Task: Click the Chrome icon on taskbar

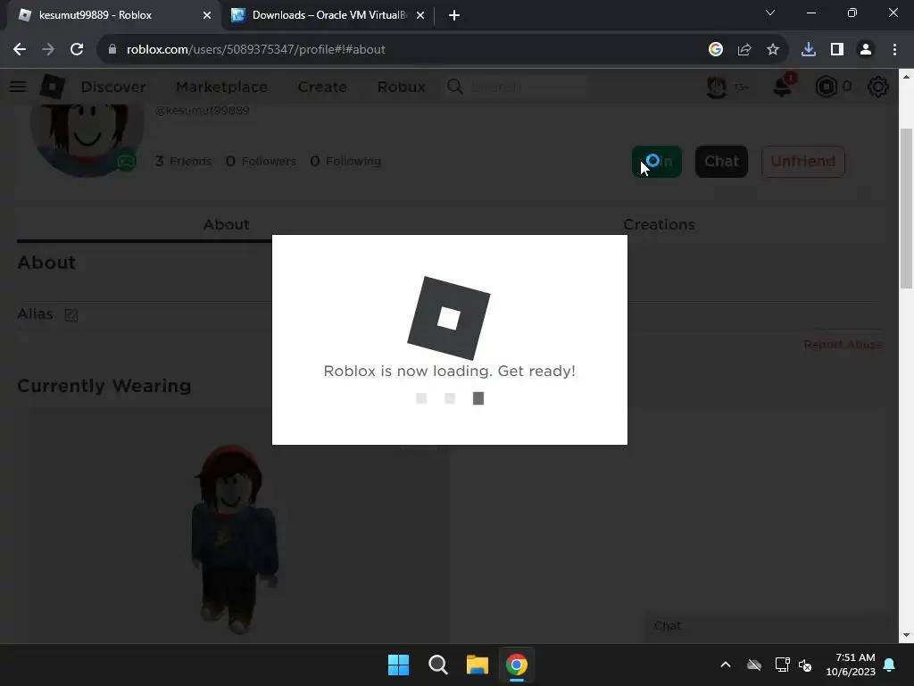Action: tap(517, 665)
